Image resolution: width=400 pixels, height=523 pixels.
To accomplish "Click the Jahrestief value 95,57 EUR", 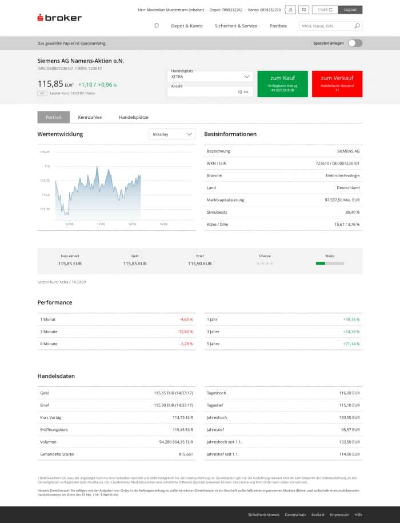I will click(x=350, y=430).
